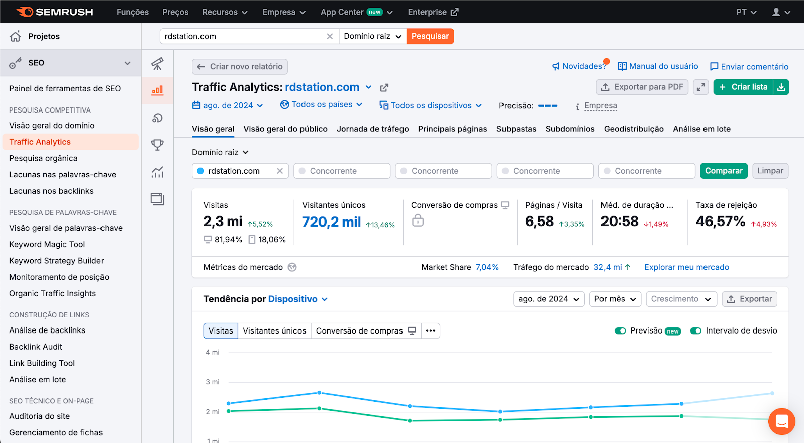Open the Todos os dispositivos filter
This screenshot has width=804, height=443.
coord(431,105)
